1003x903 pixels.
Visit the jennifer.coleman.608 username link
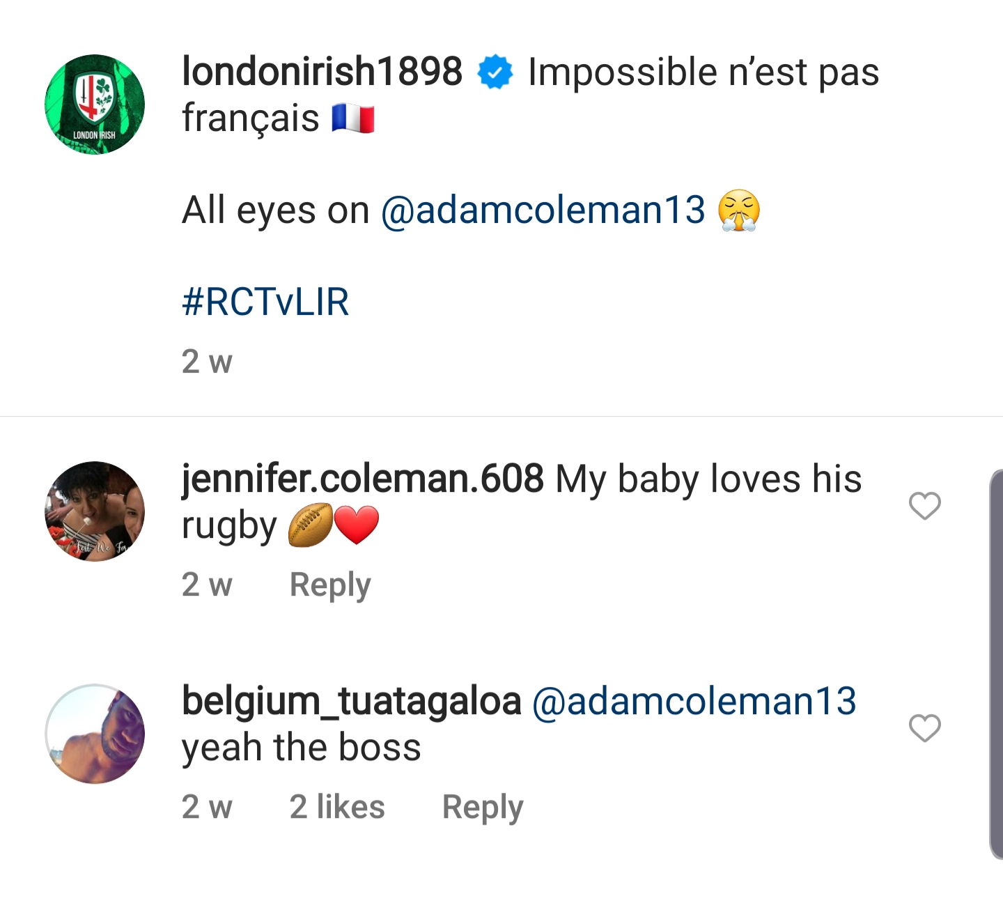[362, 479]
